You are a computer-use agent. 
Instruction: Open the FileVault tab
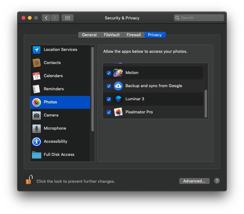[x=112, y=35]
